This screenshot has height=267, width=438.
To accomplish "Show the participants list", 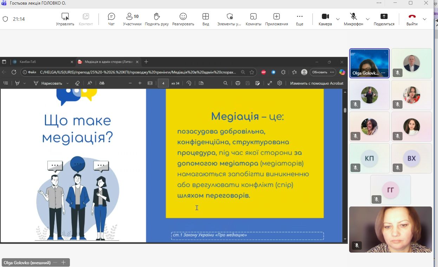I will (132, 19).
